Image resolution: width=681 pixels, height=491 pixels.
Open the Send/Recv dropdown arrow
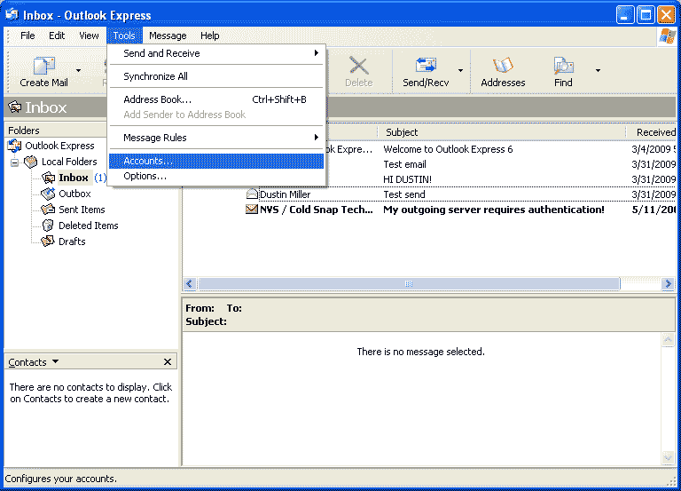coord(460,70)
